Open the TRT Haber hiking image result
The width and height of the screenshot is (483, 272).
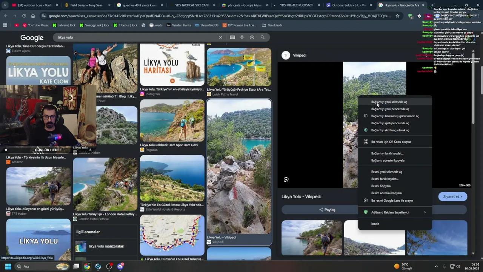[38, 187]
